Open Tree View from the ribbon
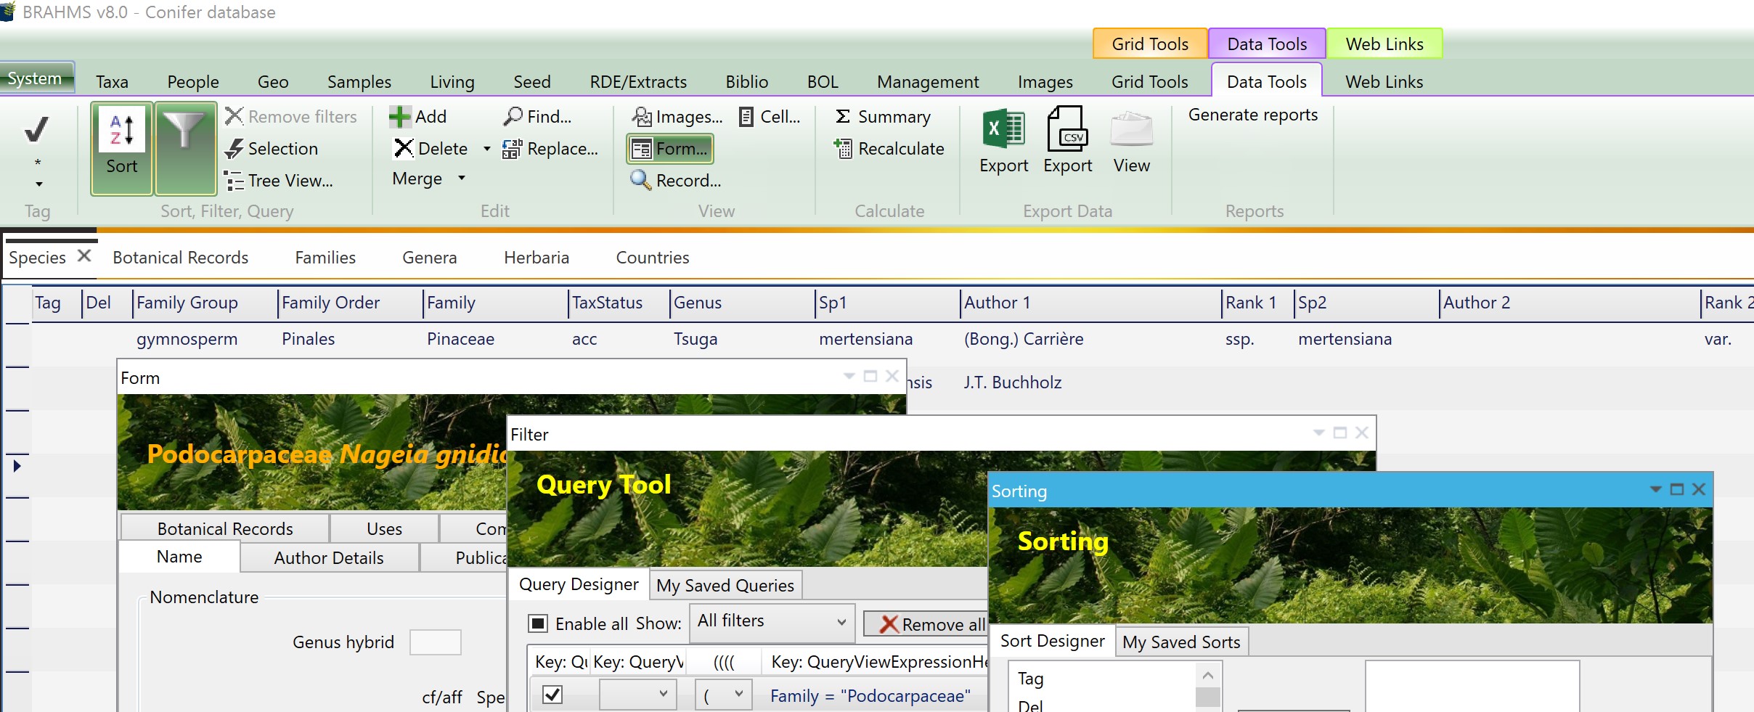1754x712 pixels. pyautogui.click(x=279, y=181)
